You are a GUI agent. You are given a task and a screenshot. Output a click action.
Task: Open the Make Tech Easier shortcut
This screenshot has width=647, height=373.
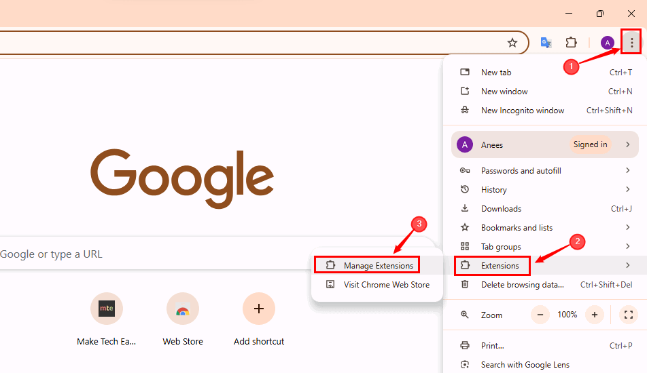click(x=107, y=319)
